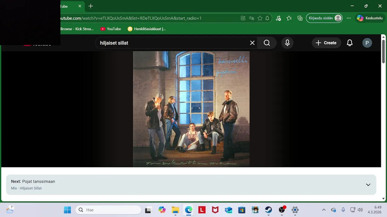Start voice search with the microphone icon
This screenshot has height=217, width=387.
[288, 43]
